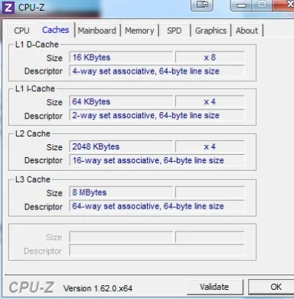Click L1 I-Cache size value 64 KBytes
Image resolution: width=294 pixels, height=299 pixels.
click(121, 102)
